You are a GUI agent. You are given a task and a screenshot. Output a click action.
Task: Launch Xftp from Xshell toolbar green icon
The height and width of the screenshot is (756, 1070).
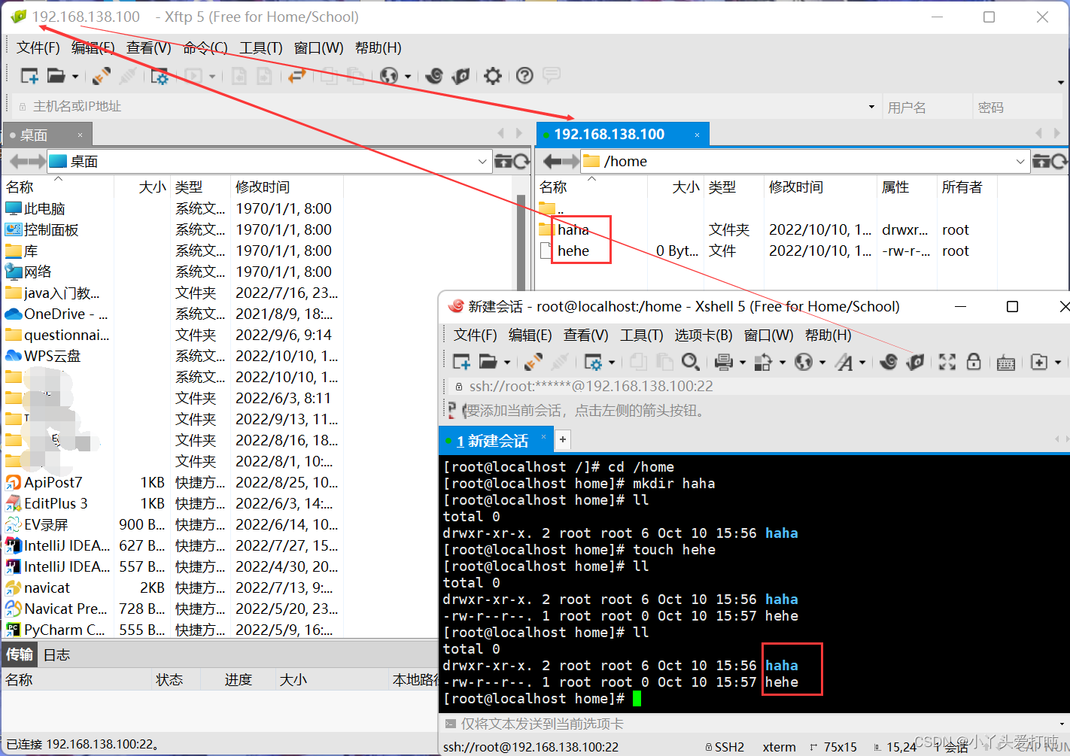coord(915,363)
